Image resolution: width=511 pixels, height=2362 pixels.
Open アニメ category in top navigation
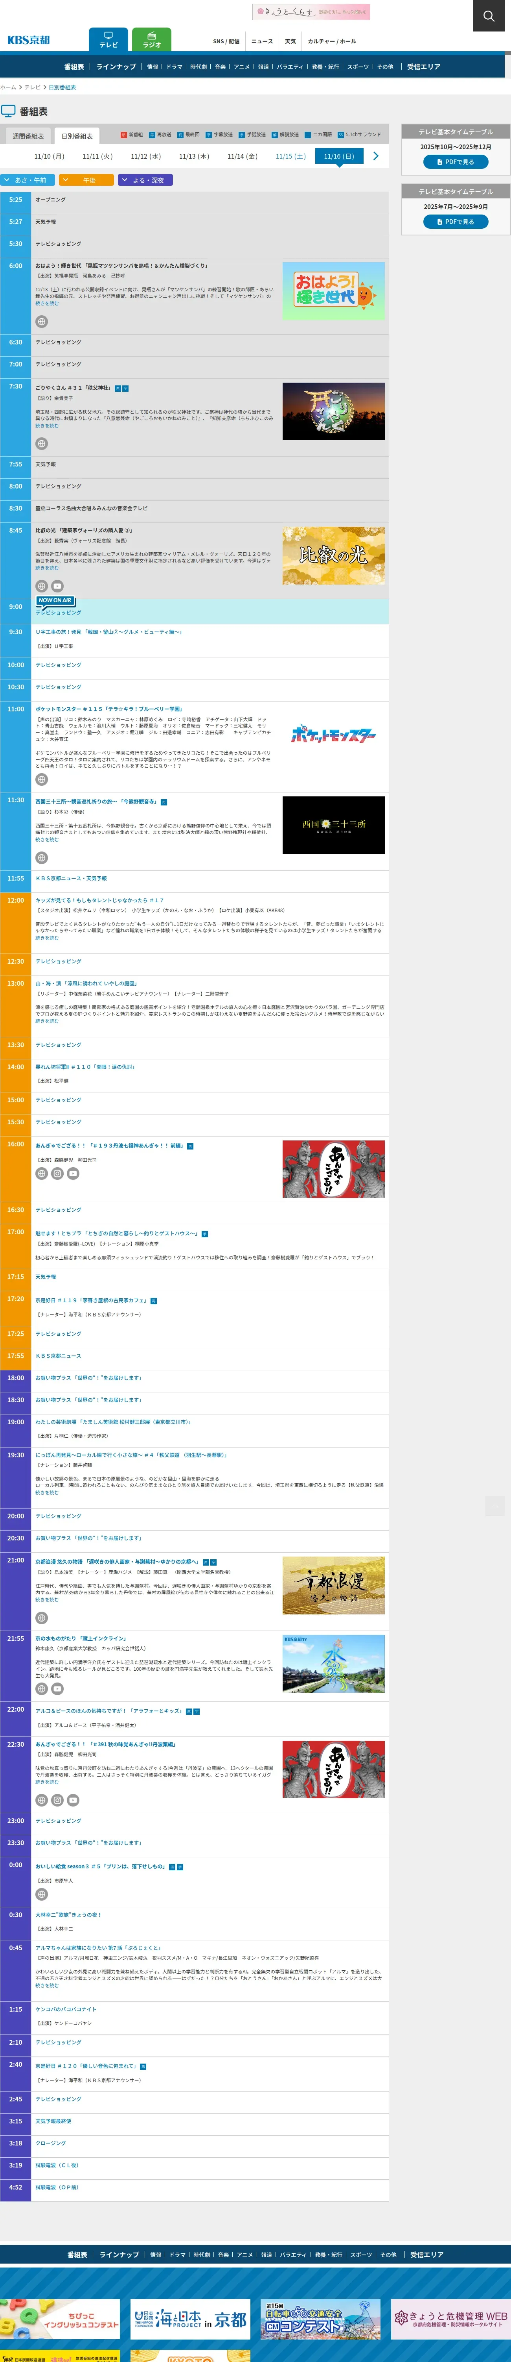click(x=242, y=67)
